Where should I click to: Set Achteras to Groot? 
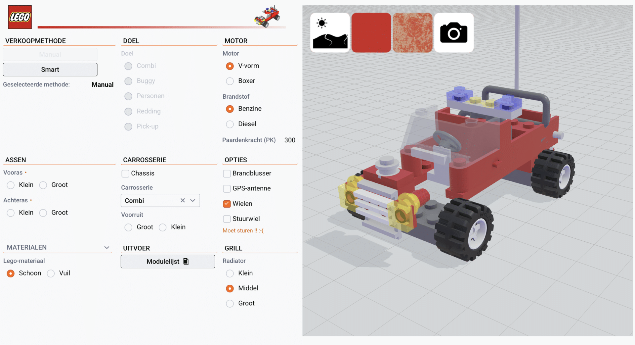point(43,213)
